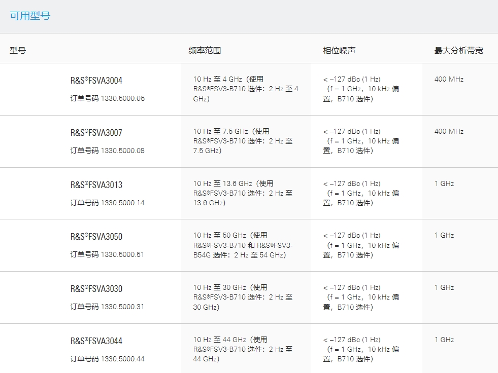Click order number 1330.5000.08

[x=107, y=151]
